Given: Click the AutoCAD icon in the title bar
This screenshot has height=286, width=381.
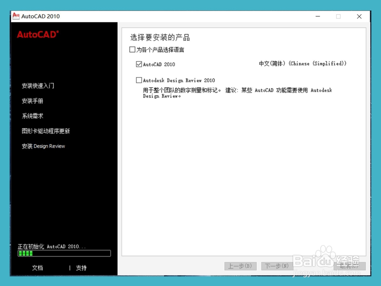Looking at the screenshot, I should 15,16.
